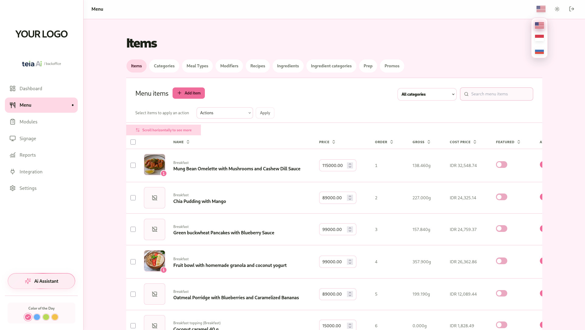Open the All categories dropdown
This screenshot has height=330, width=585.
pos(427,94)
